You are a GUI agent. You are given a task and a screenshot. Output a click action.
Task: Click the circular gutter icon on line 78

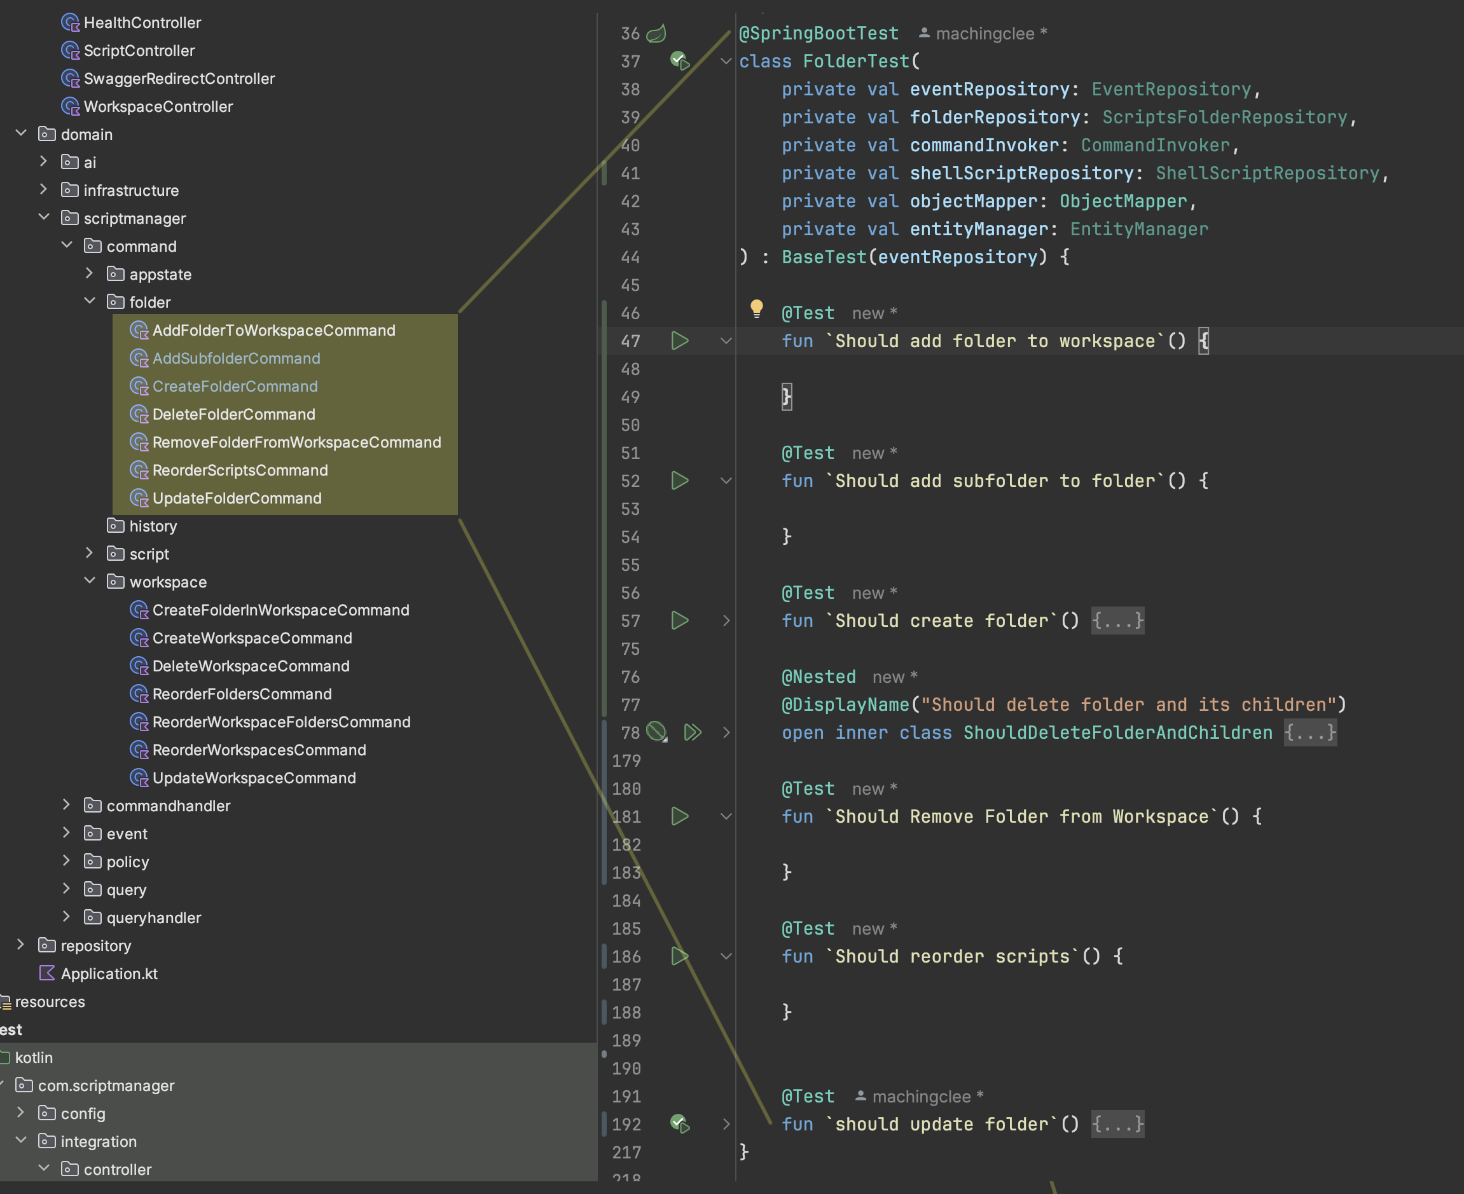pyautogui.click(x=656, y=732)
